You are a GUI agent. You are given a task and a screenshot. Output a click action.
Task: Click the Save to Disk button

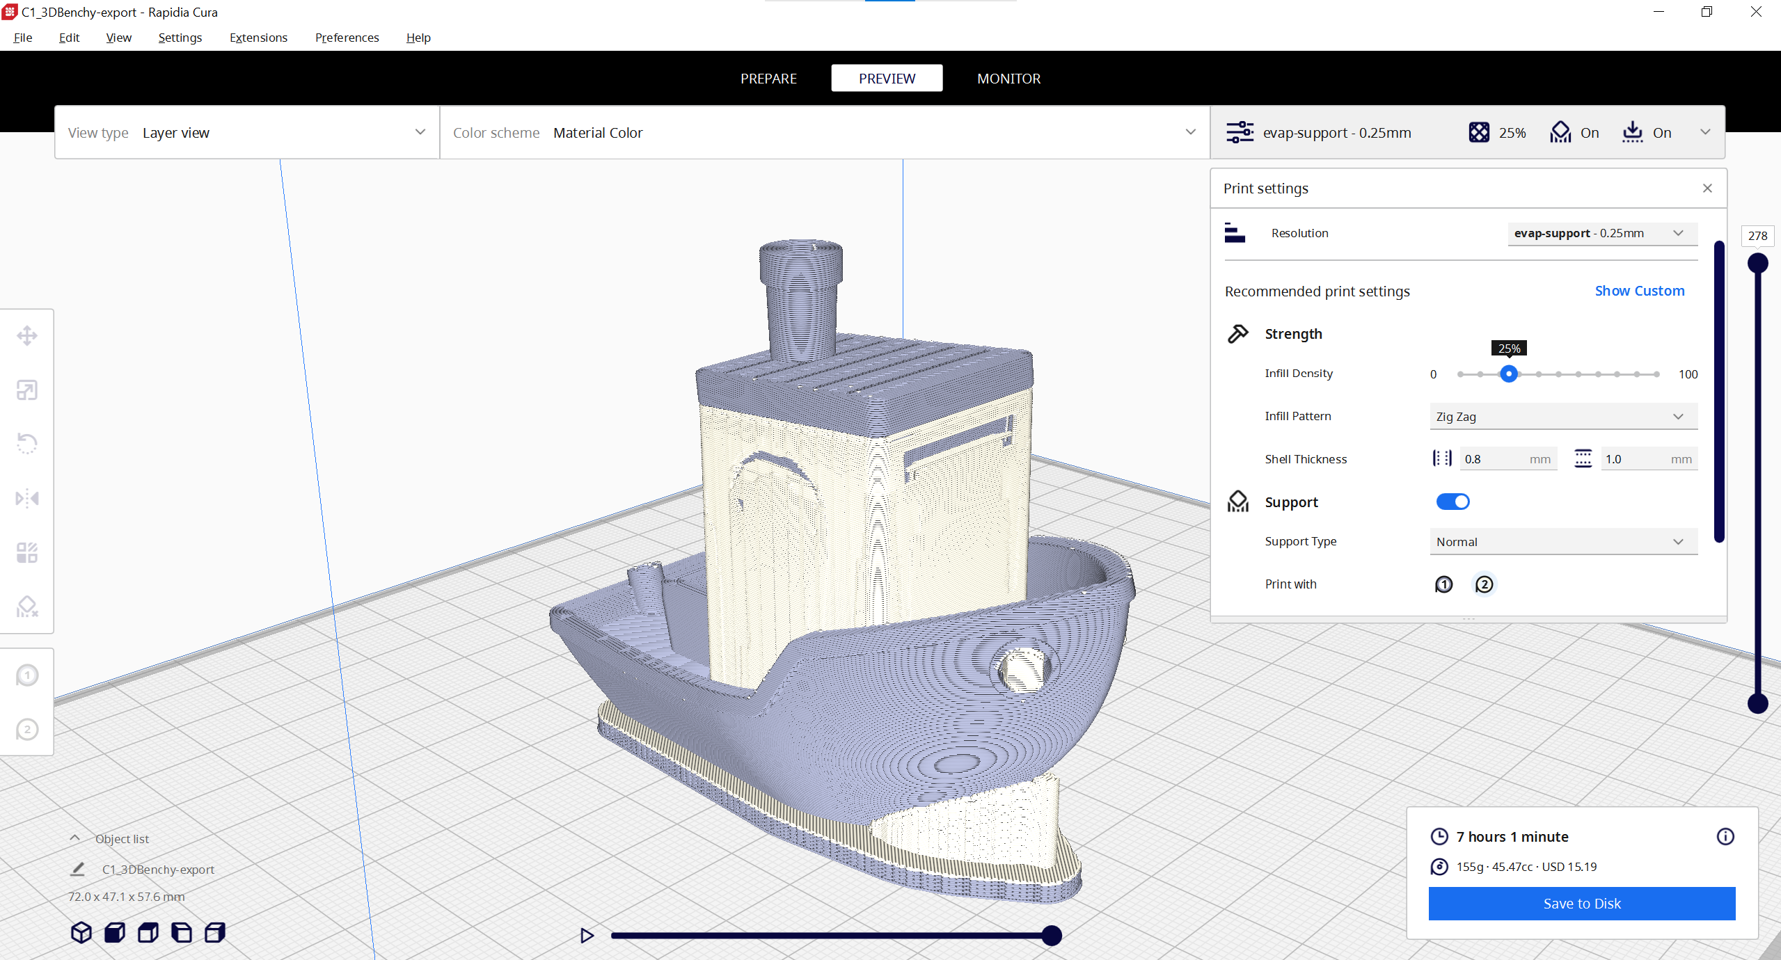(x=1581, y=904)
